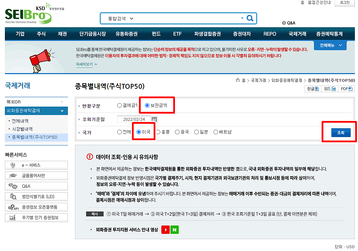Image resolution: width=358 pixels, height=251 pixels.
Task: Open 증권정보 오픈플랫폼 API service
Action: coord(36,207)
